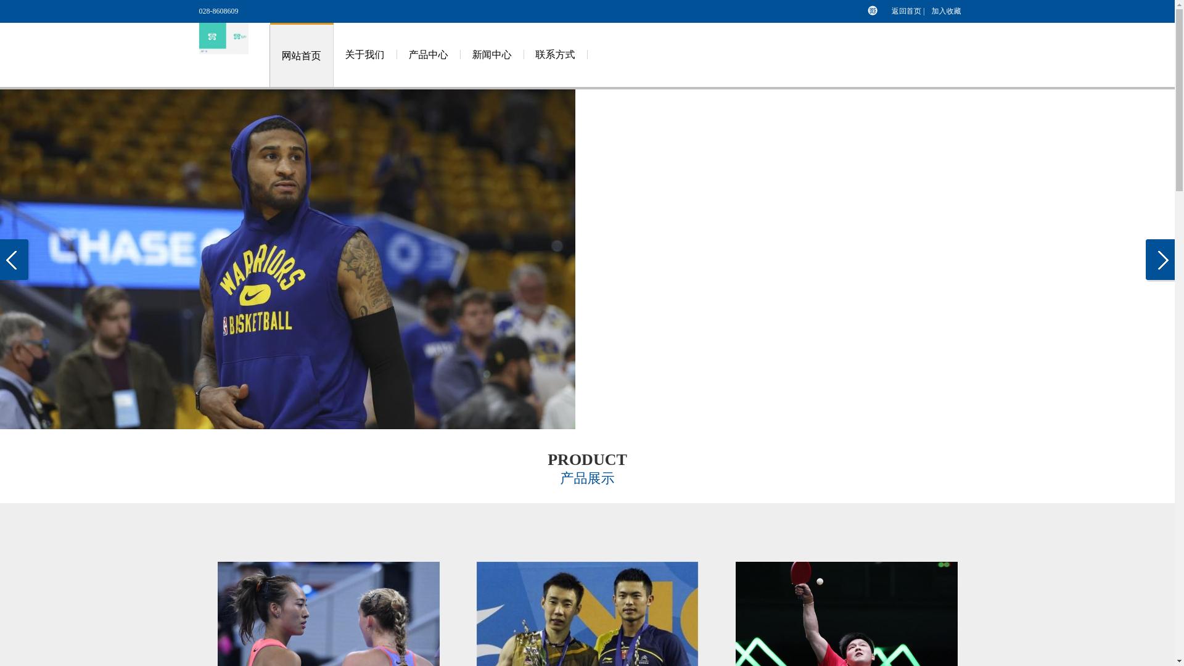Click the vertical page scrollbar

point(1179,333)
